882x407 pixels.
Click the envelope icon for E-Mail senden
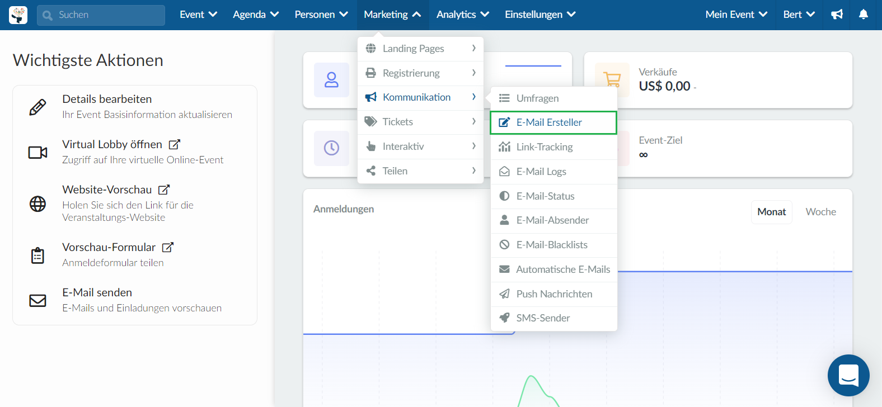point(37,300)
